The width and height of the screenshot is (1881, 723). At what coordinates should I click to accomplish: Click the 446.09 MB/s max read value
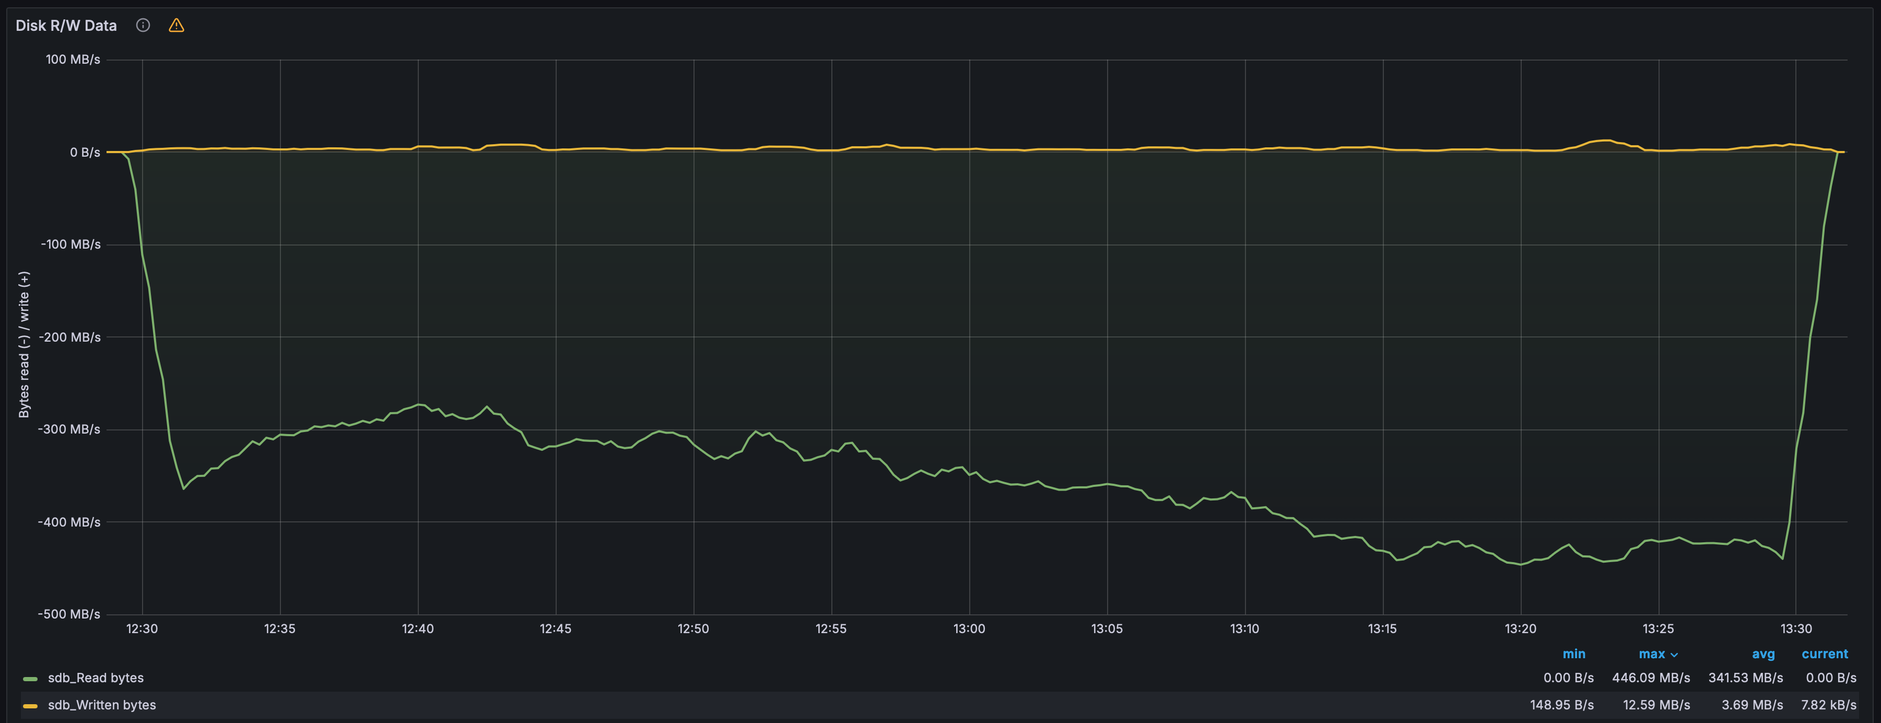pyautogui.click(x=1651, y=678)
